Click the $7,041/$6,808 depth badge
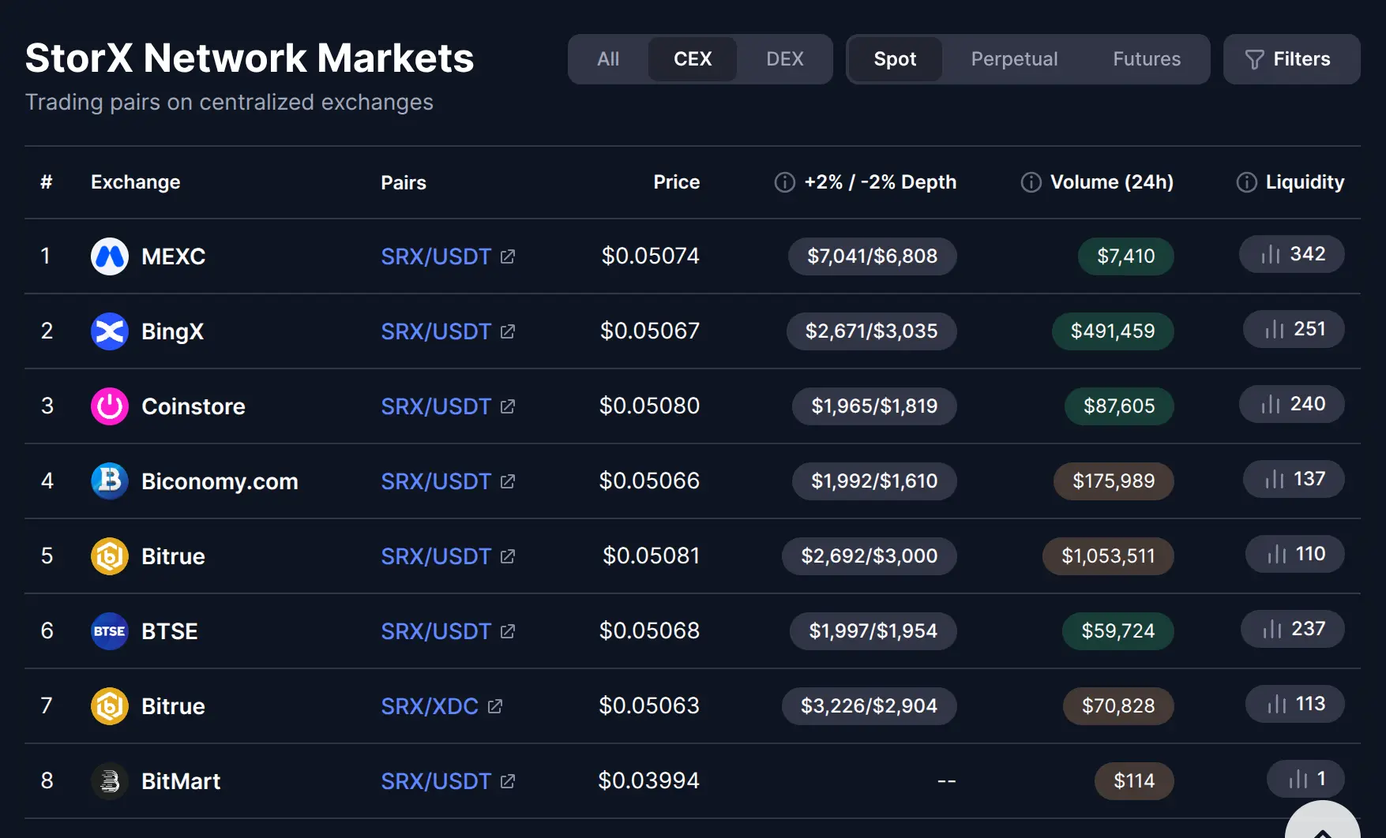Image resolution: width=1386 pixels, height=838 pixels. [873, 256]
